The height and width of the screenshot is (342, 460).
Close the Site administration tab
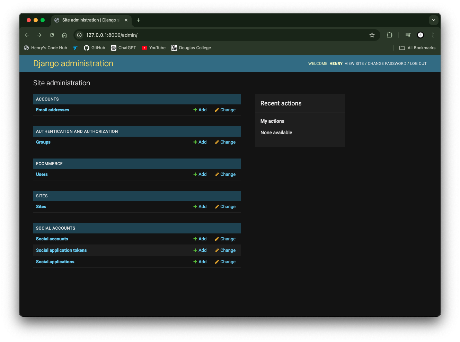(x=126, y=20)
